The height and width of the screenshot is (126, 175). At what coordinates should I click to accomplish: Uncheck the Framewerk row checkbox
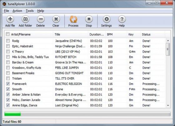(8, 84)
